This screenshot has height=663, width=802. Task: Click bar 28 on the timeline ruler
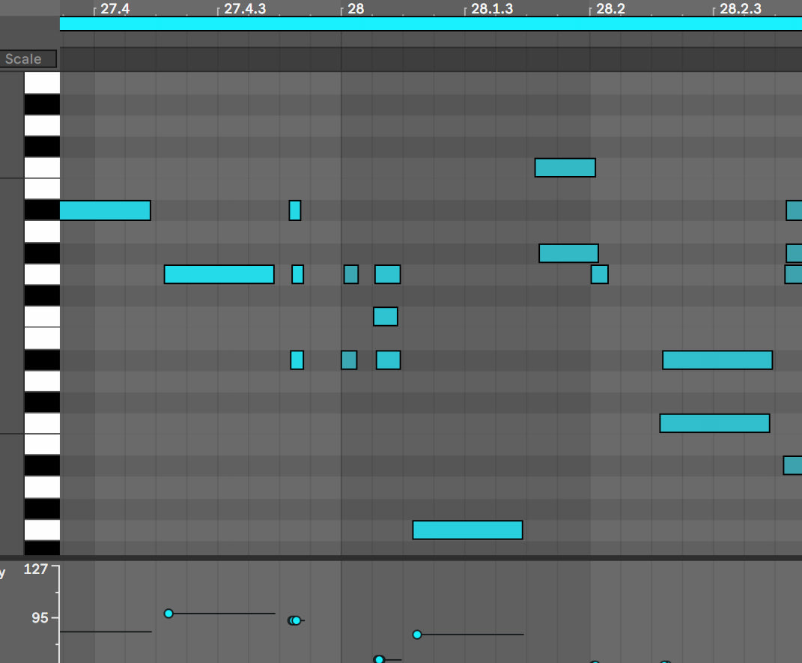point(356,9)
